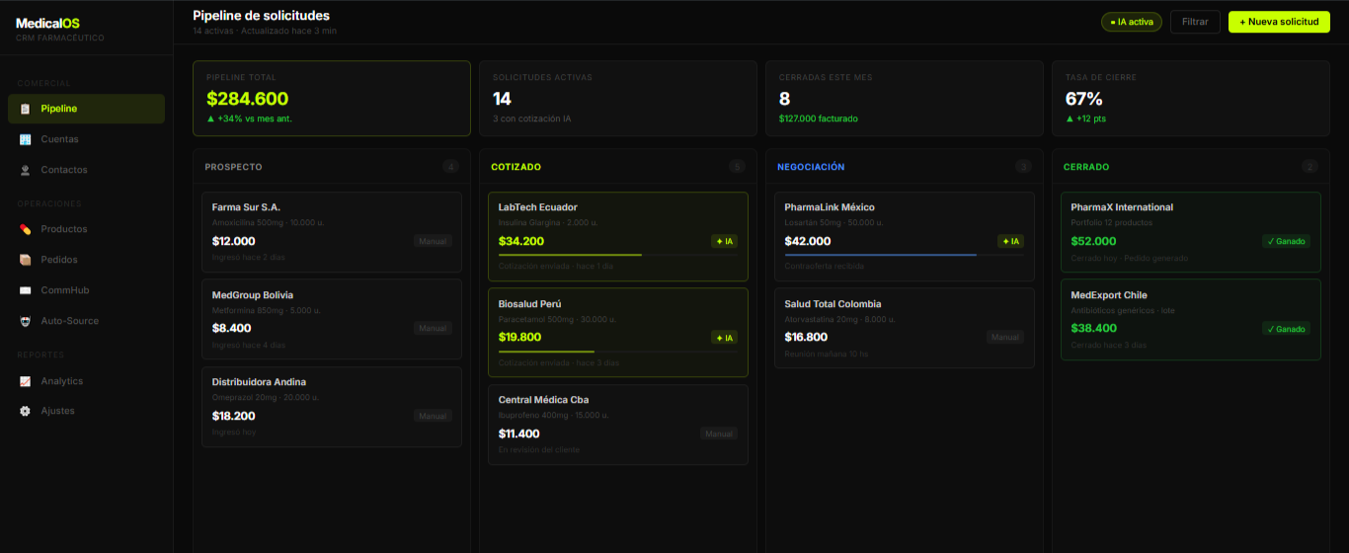
Task: Click the Manual tag on Salud Total Colombia
Action: pos(1005,337)
